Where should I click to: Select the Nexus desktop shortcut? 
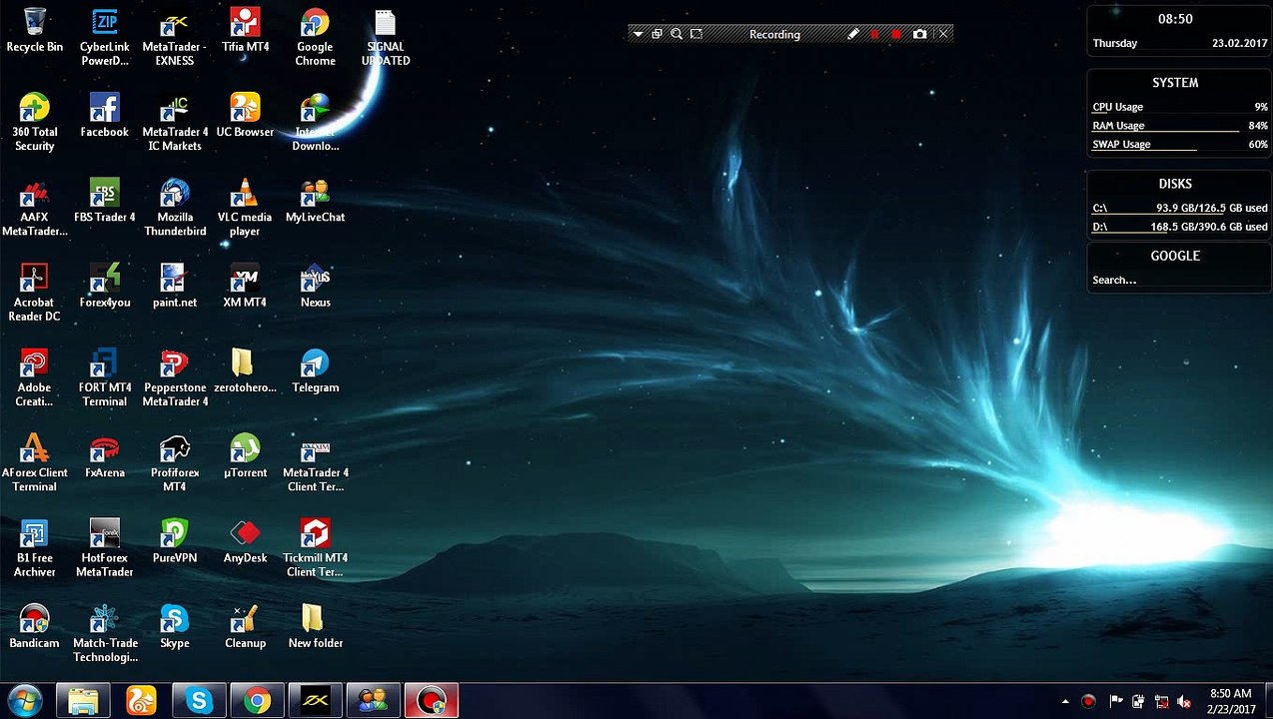[x=315, y=286]
